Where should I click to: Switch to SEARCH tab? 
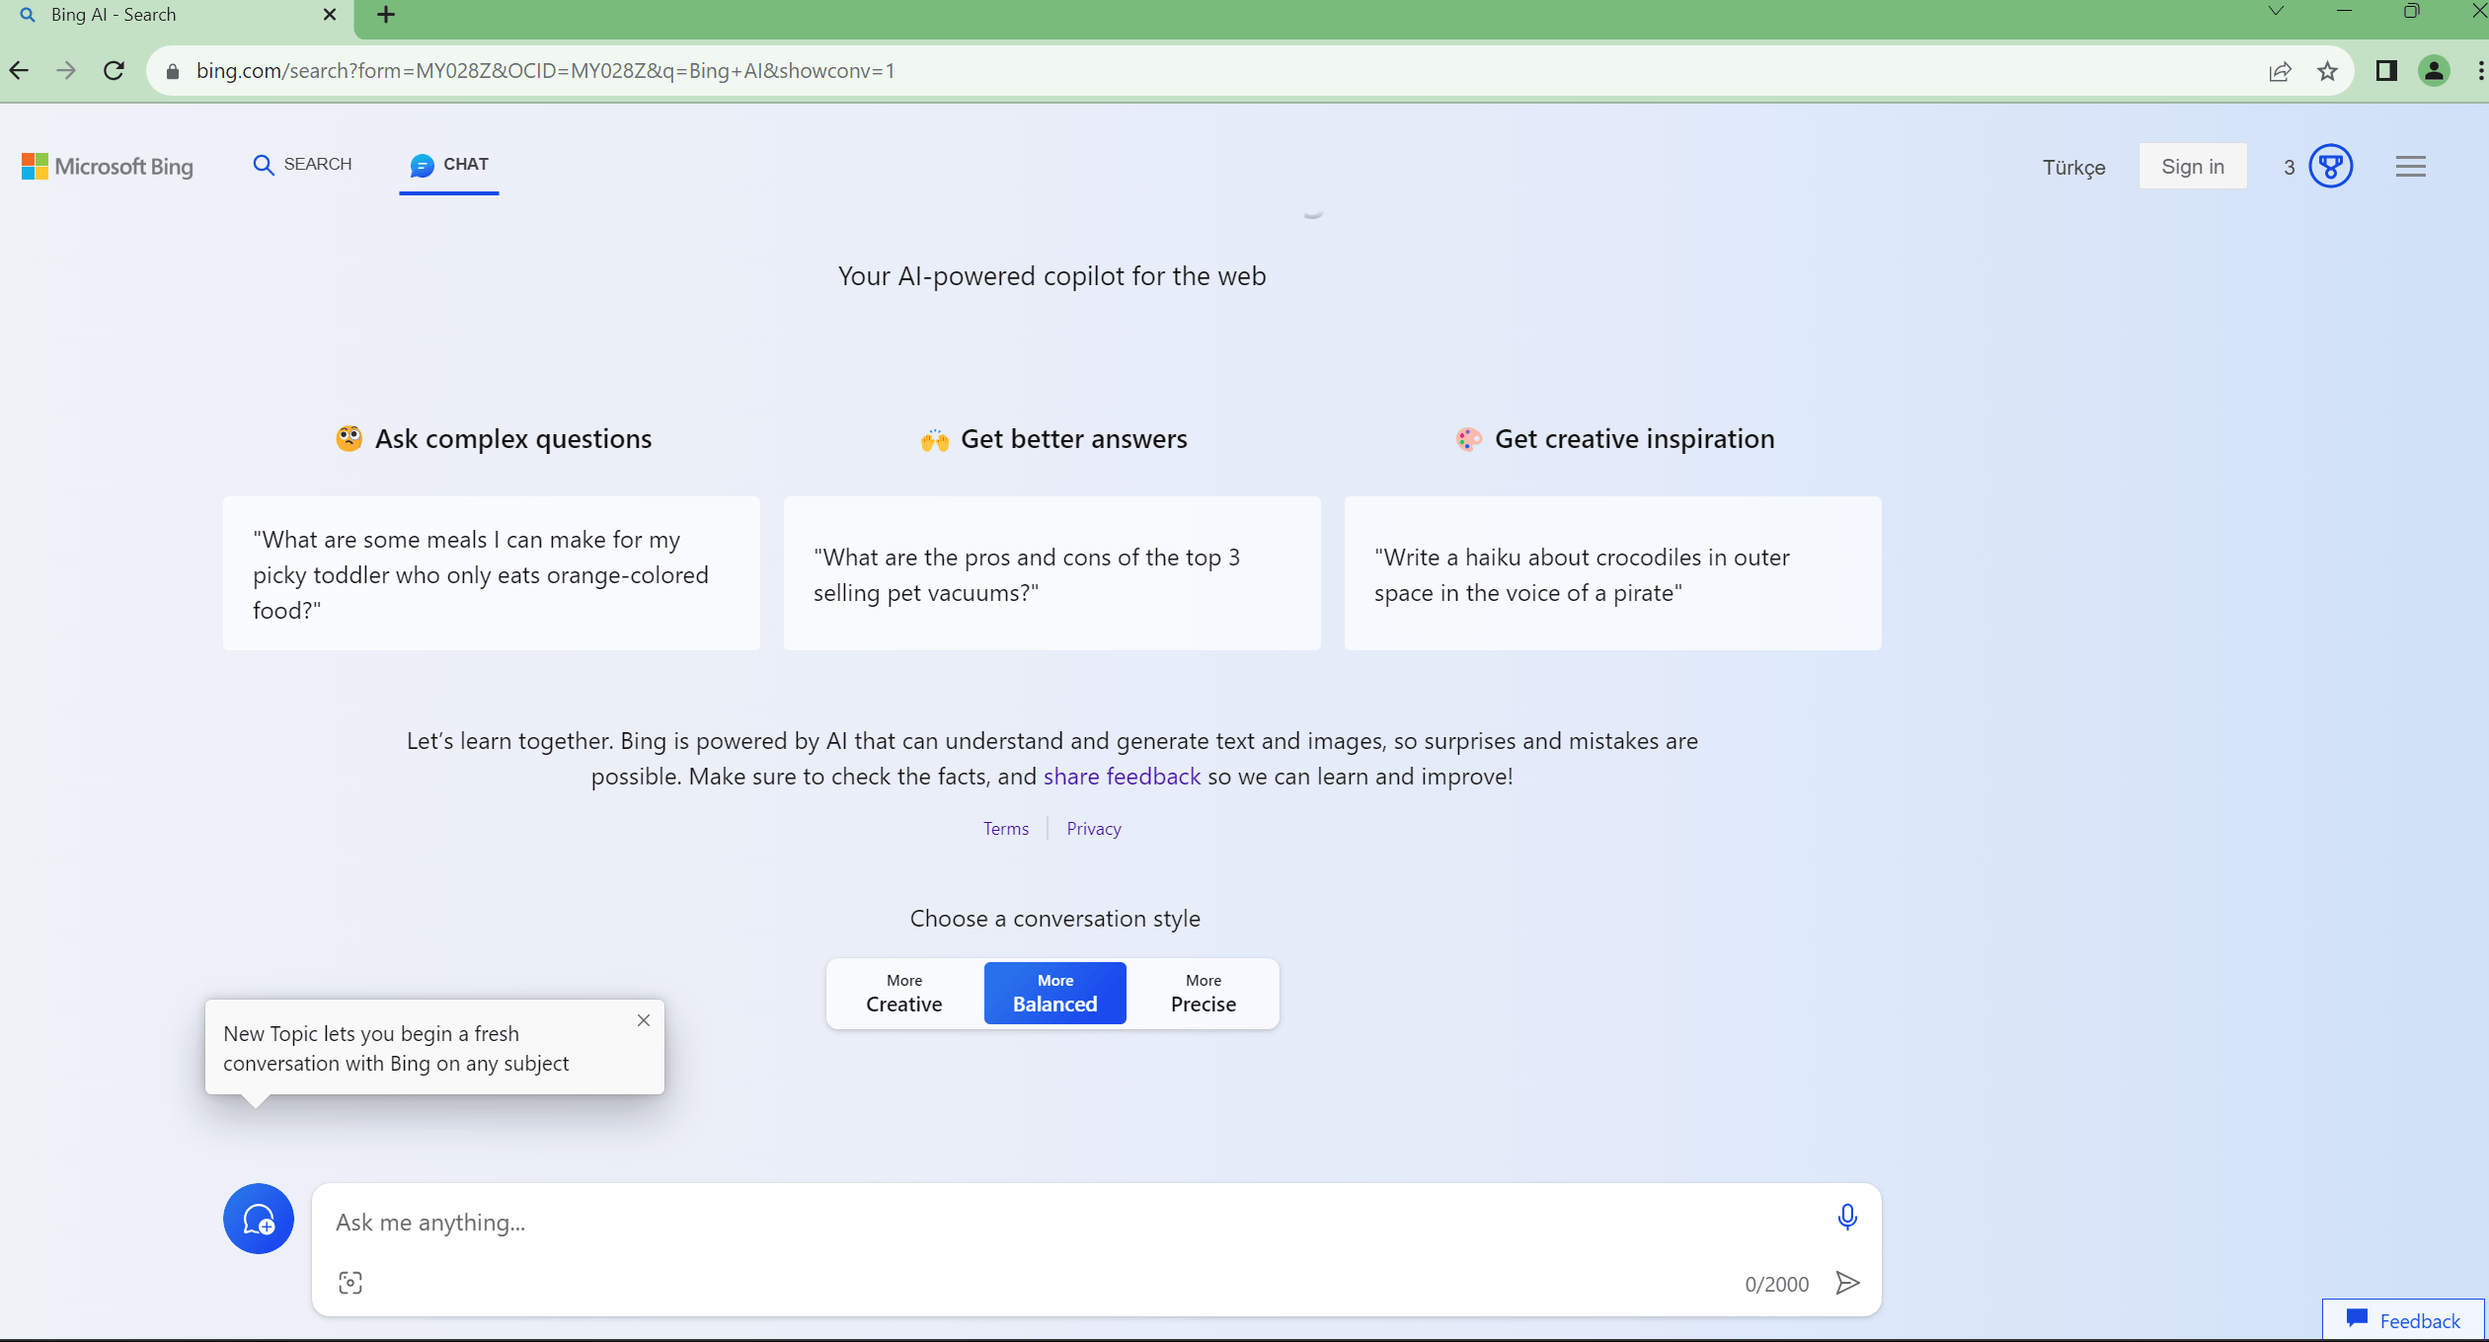pos(302,164)
